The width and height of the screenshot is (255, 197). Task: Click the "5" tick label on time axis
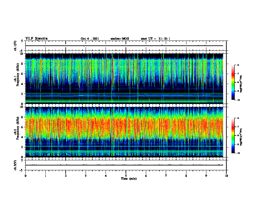(x=126, y=176)
